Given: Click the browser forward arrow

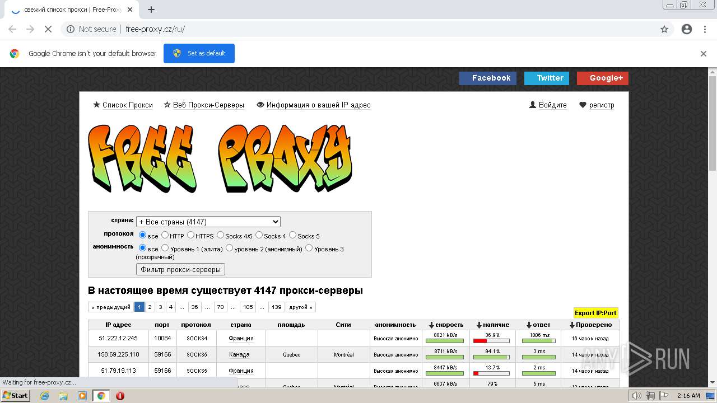Looking at the screenshot, I should (30, 29).
